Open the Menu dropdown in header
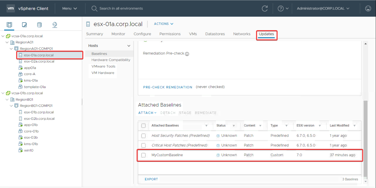The image size is (376, 188). [69, 8]
